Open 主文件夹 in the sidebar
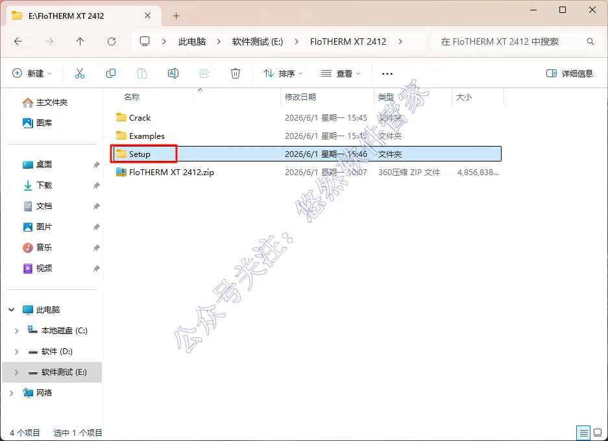The image size is (608, 441). (x=45, y=102)
